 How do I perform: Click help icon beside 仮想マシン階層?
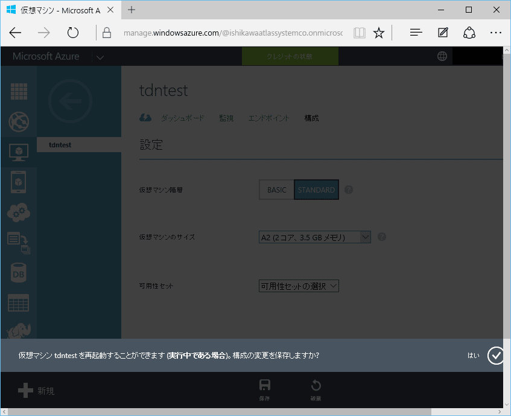[349, 190]
